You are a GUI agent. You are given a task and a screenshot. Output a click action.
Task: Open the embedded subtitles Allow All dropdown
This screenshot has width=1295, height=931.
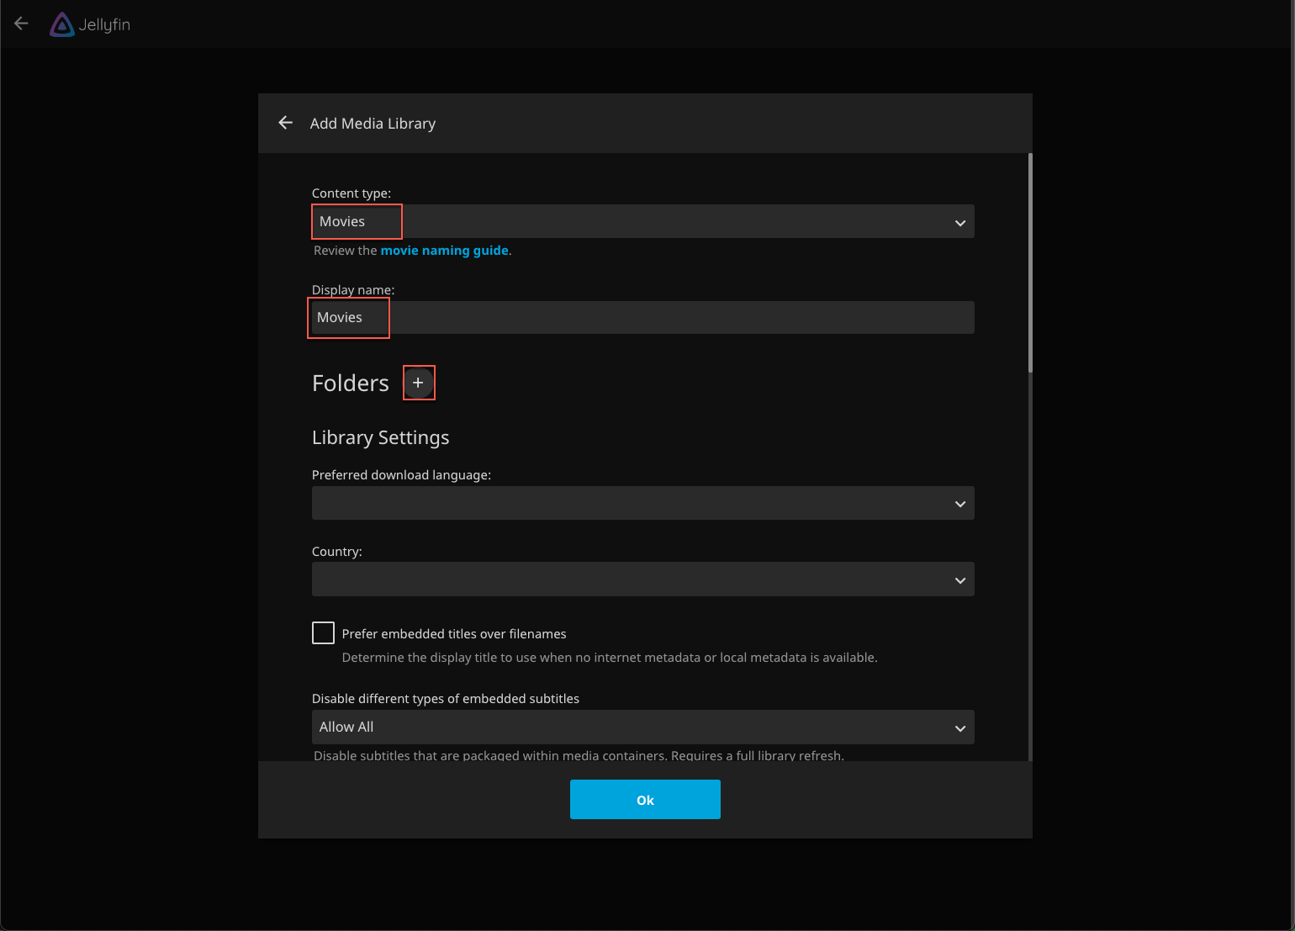pyautogui.click(x=642, y=727)
